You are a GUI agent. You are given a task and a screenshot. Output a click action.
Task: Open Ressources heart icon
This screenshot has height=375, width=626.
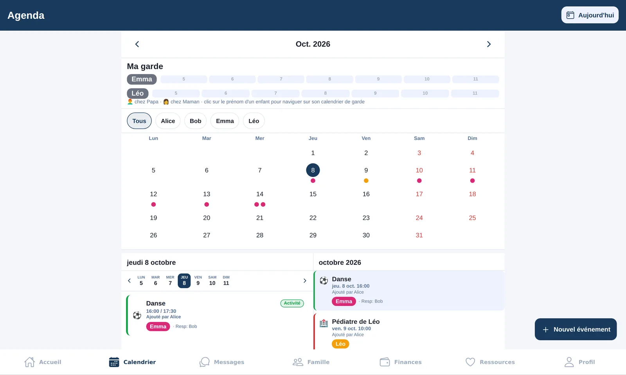pyautogui.click(x=470, y=362)
